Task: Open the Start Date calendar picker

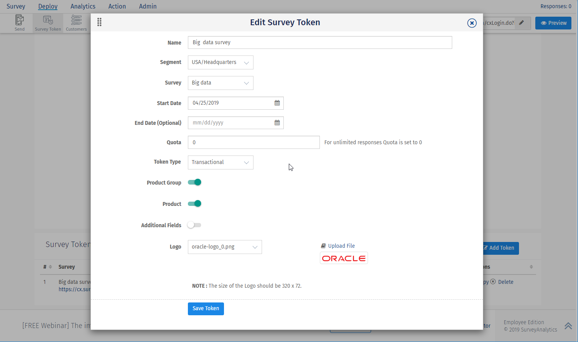Action: tap(277, 103)
